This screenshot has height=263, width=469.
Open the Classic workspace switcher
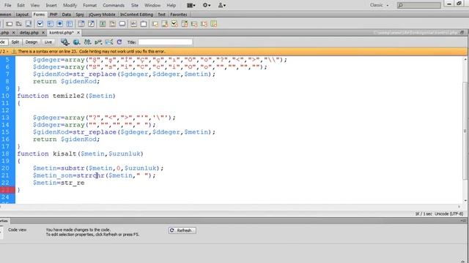379,5
